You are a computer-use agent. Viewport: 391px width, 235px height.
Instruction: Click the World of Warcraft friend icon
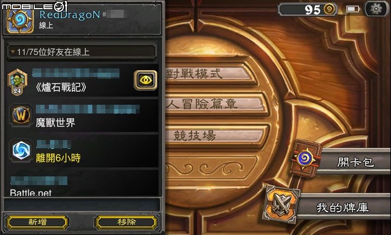coord(21,116)
